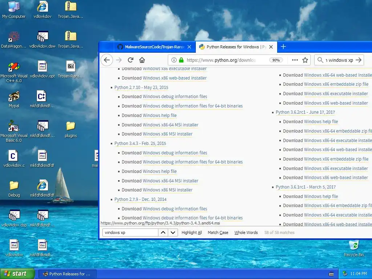Select the DataWagon desktop shortcut
Viewport: 372px width, 279px height.
[x=14, y=39]
